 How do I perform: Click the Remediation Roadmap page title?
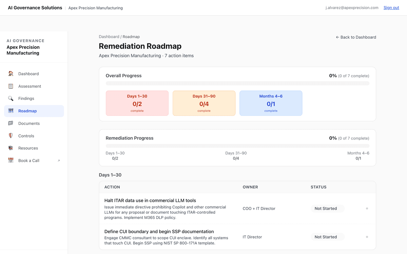(x=140, y=46)
